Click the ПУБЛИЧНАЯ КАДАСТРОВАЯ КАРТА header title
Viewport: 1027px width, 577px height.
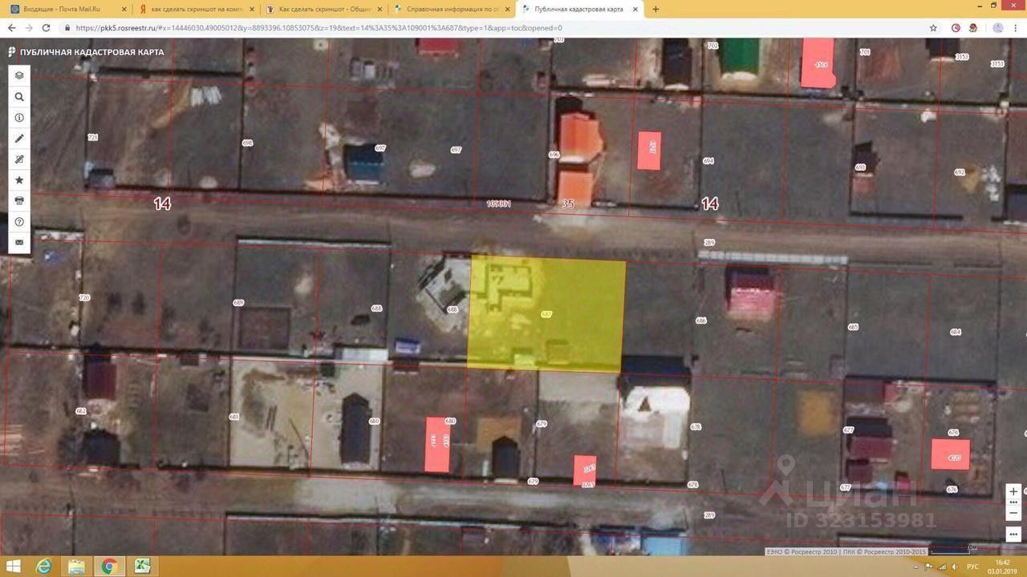coord(91,52)
